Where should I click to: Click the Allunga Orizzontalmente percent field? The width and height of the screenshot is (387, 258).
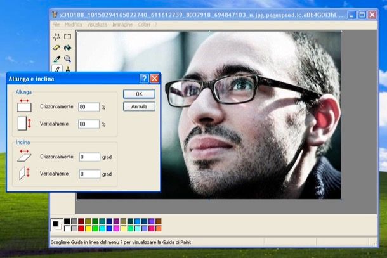click(x=89, y=107)
